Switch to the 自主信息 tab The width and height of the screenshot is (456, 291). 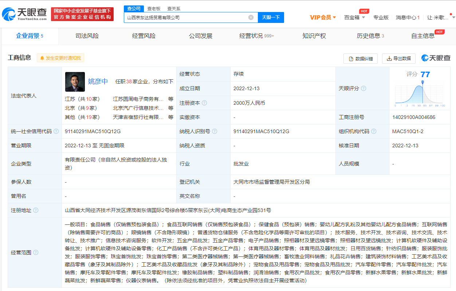pyautogui.click(x=423, y=36)
